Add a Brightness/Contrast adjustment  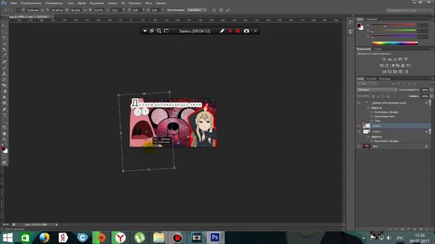click(384, 59)
